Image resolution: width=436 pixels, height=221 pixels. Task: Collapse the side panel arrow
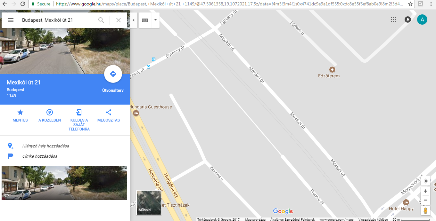pos(134,20)
